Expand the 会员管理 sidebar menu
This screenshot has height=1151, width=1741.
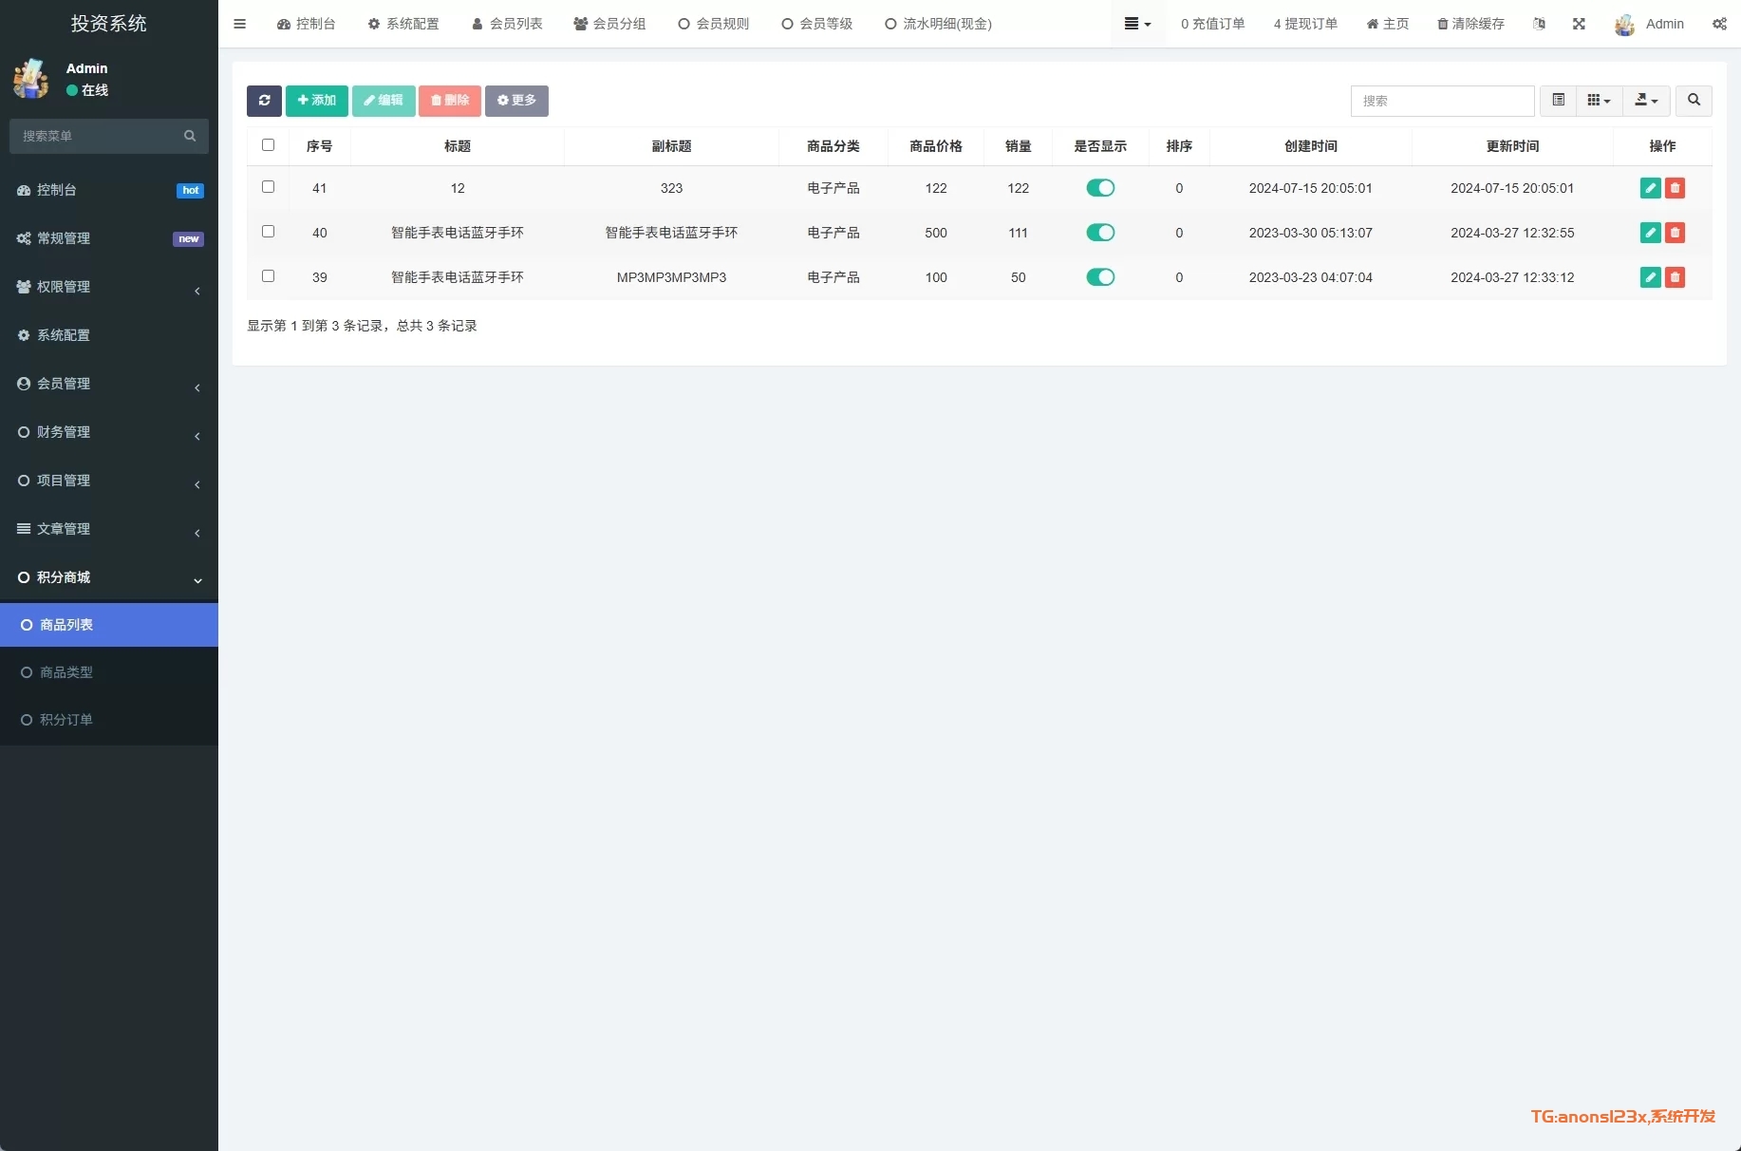[109, 384]
